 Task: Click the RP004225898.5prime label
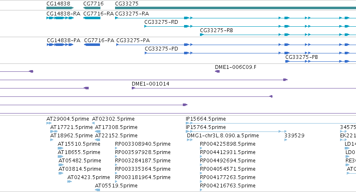pyautogui.click(x=228, y=144)
